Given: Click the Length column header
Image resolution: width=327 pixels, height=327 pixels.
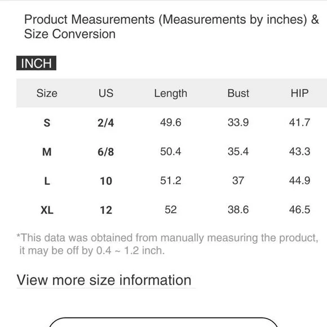Looking at the screenshot, I should [x=171, y=94].
